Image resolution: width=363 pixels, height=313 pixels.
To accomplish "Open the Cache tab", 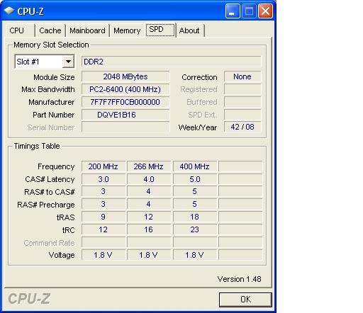I will 50,30.
